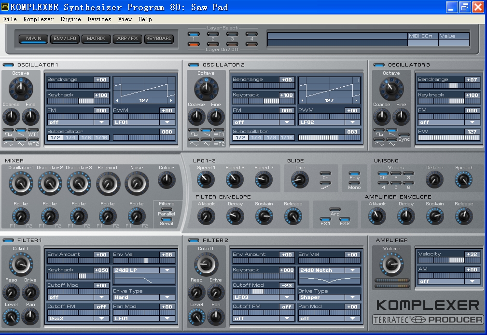Open the ARP/FX page

(127, 39)
